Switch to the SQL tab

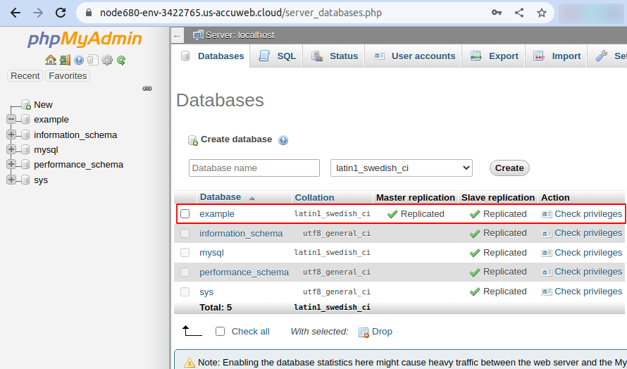tap(278, 56)
